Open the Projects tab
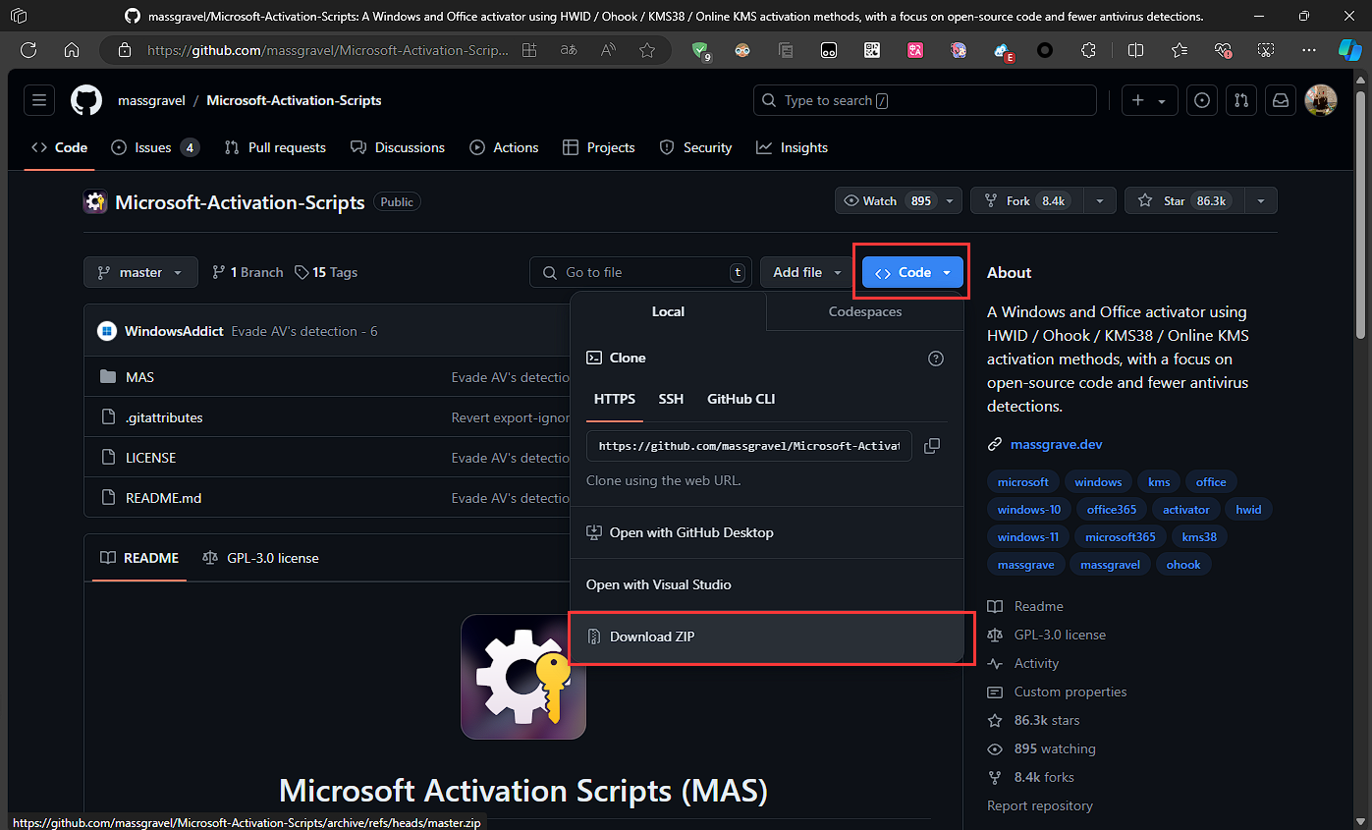The image size is (1372, 830). point(598,147)
